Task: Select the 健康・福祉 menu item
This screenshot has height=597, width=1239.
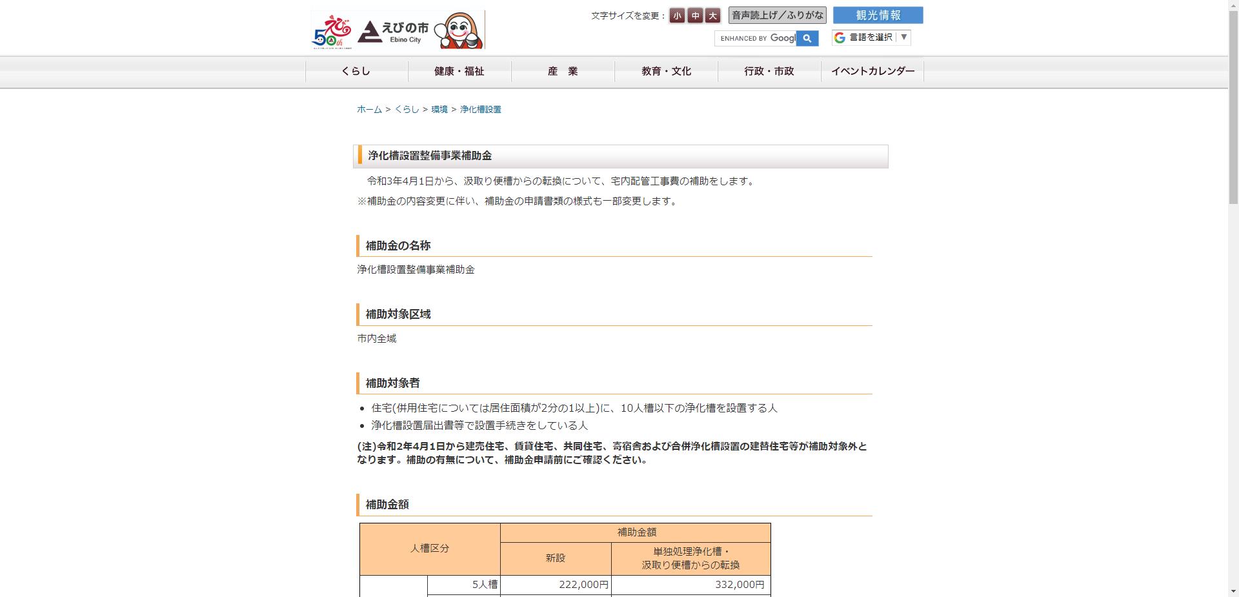Action: [459, 72]
